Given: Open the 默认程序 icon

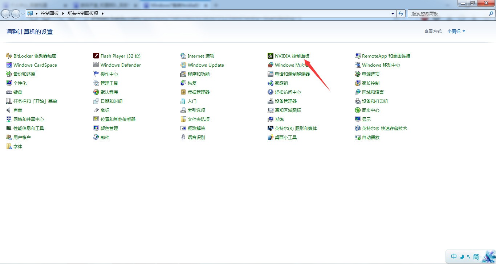Looking at the screenshot, I should [96, 92].
